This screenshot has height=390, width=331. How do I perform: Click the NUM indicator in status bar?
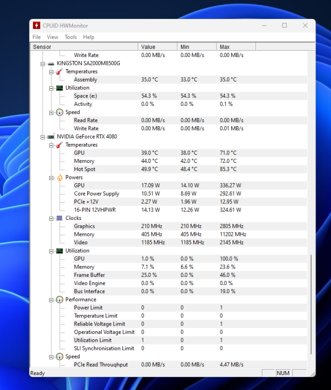pos(283,373)
